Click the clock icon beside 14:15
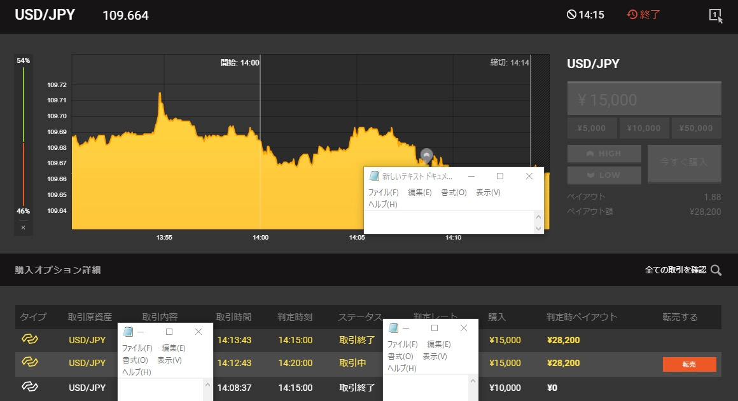This screenshot has height=401, width=738. (571, 15)
